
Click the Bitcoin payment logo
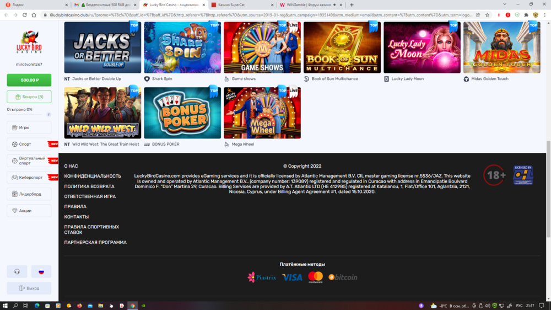coord(343,277)
